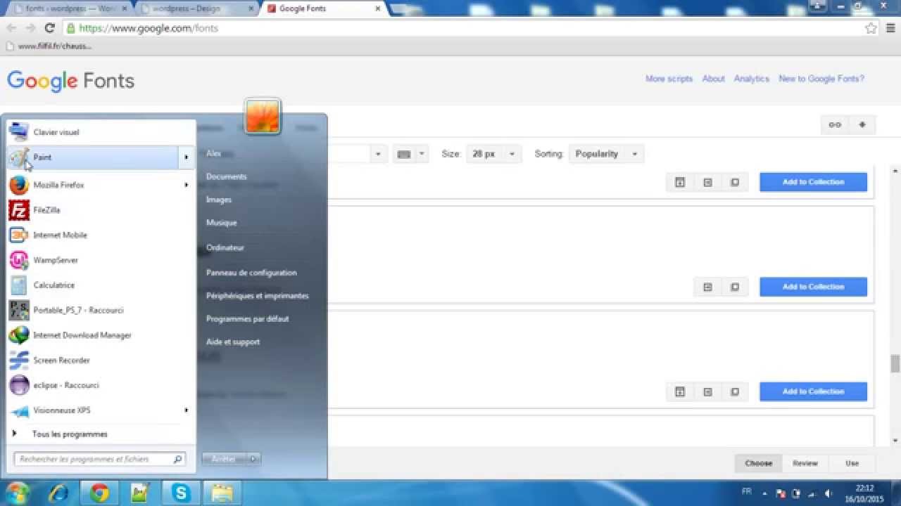Click the button right of the link icon
This screenshot has width=901, height=506.
click(862, 125)
